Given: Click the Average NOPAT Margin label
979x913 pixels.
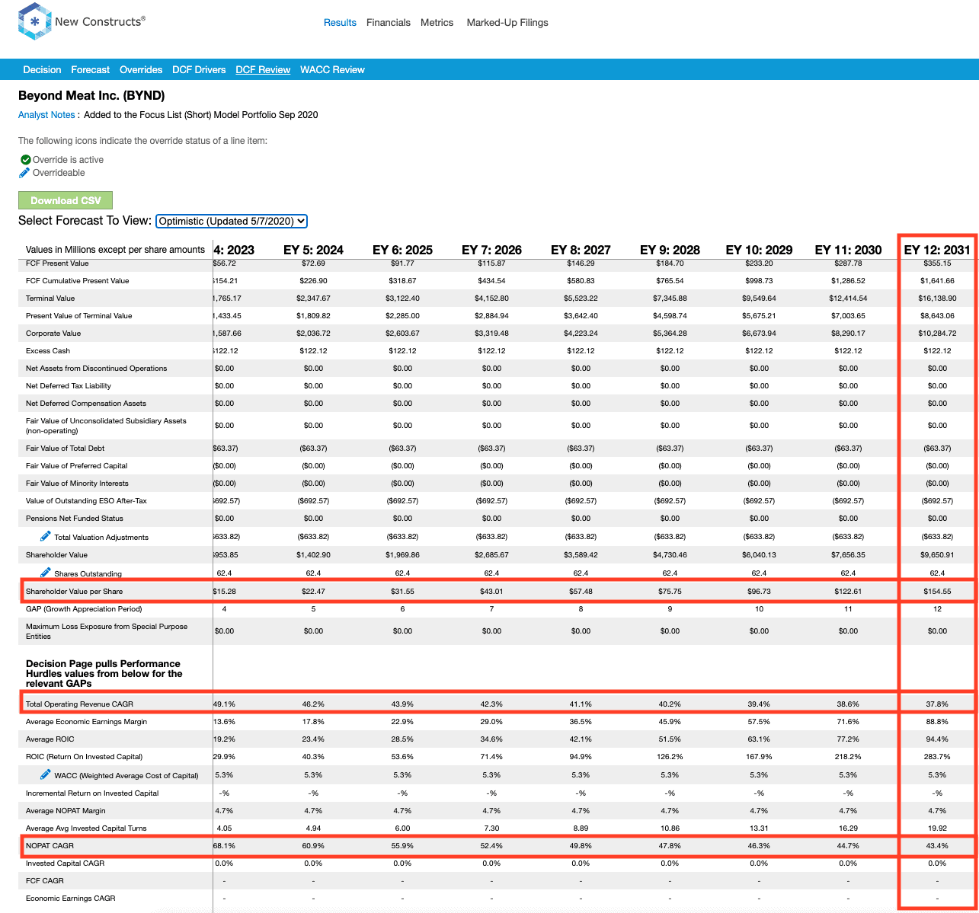Looking at the screenshot, I should [x=66, y=810].
